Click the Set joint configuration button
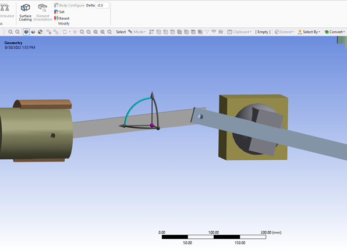Screen dimensions: 347x251 click(59, 12)
